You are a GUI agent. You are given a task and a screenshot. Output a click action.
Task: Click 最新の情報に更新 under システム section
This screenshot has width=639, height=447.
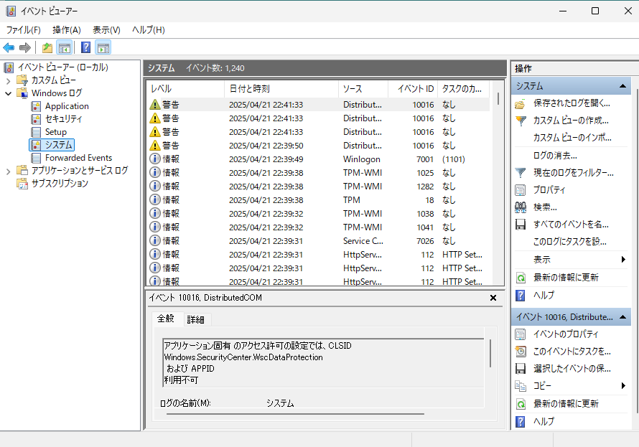pyautogui.click(x=566, y=278)
